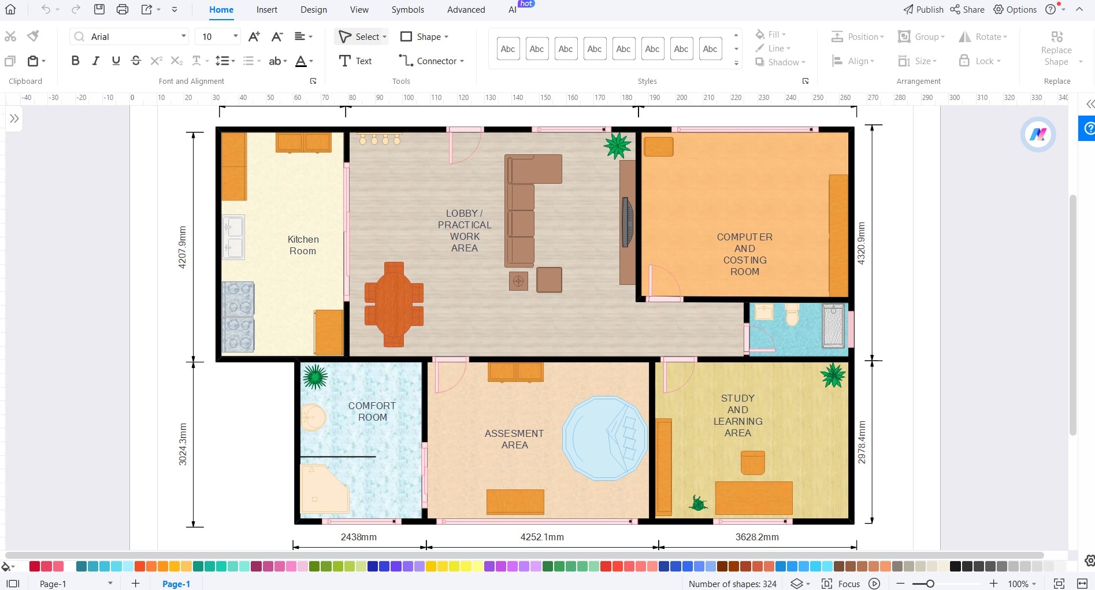Expand the left symbol panel
The height and width of the screenshot is (590, 1095).
pyautogui.click(x=14, y=118)
